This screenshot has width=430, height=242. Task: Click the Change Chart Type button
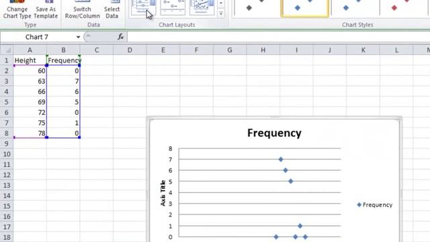[17, 9]
